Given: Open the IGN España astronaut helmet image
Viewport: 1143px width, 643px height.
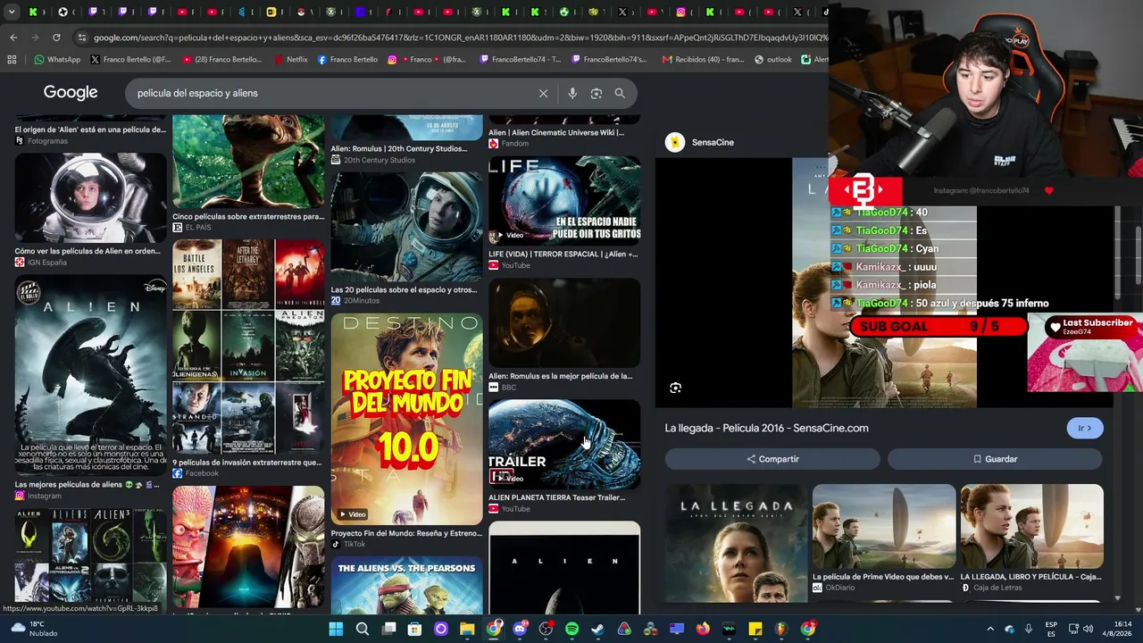Looking at the screenshot, I should click(90, 197).
